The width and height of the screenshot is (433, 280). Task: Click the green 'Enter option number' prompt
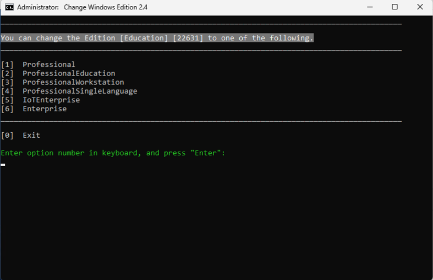113,153
